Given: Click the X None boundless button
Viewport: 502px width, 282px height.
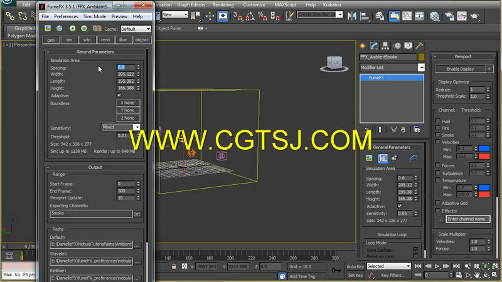Looking at the screenshot, I should pos(128,103).
